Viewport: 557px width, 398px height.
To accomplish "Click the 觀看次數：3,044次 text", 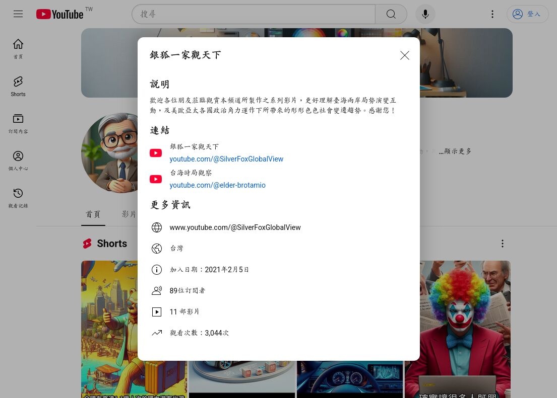I will click(199, 333).
